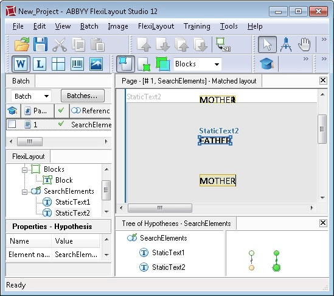This screenshot has width=334, height=296.
Task: Click the bottom MOTHER highlighted word
Action: coord(218,181)
